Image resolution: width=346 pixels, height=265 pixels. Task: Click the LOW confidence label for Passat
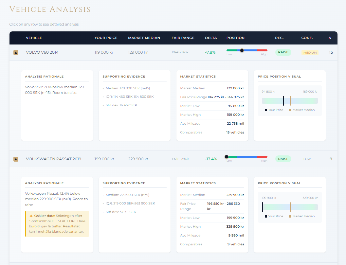pos(307,159)
